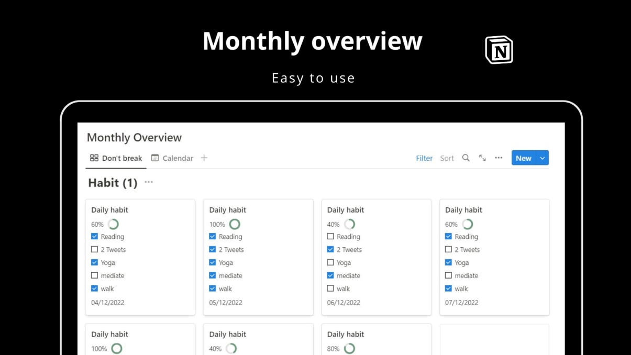Click the 60% progress ring on 04/12/2022 card
Viewport: 631px width, 355px height.
pos(113,224)
